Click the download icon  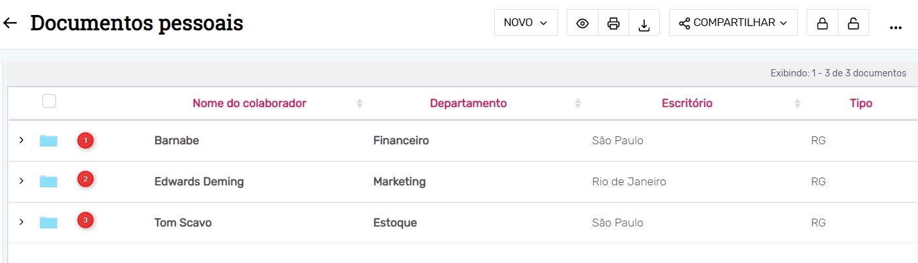(644, 24)
